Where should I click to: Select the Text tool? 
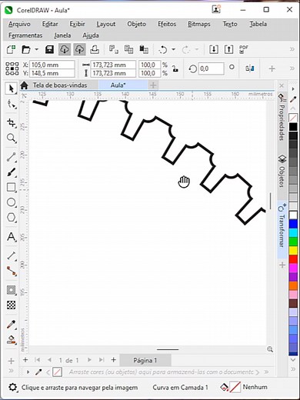pos(11,237)
